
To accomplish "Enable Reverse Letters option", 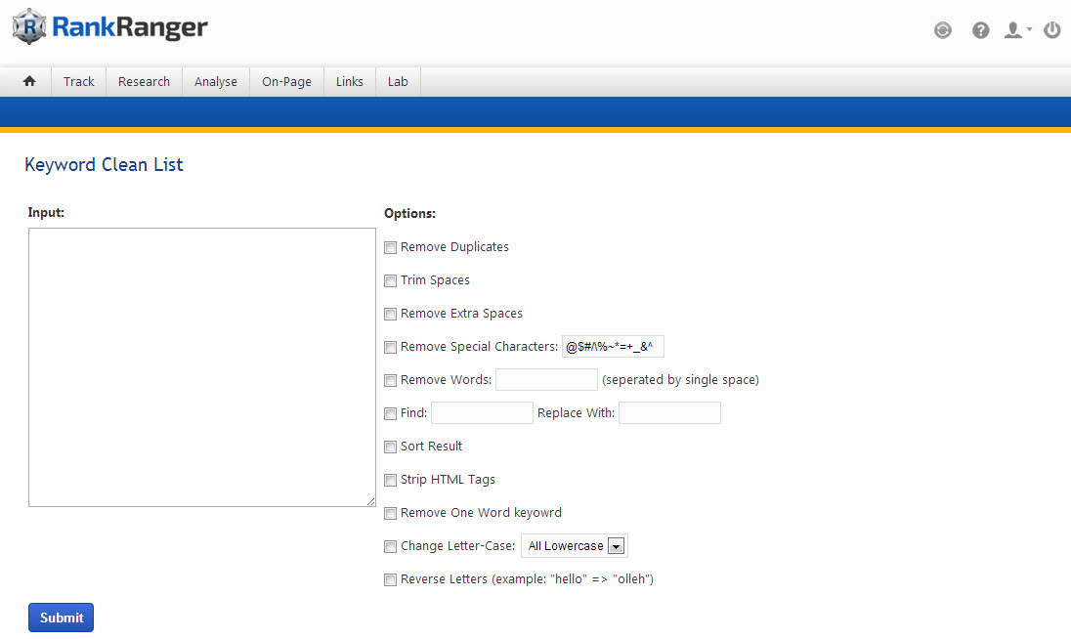I will point(391,580).
